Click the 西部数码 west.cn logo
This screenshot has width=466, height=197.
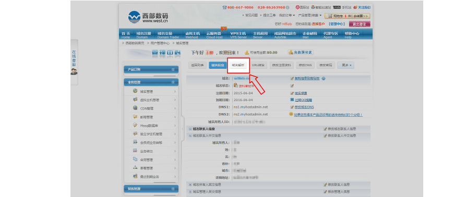point(148,18)
